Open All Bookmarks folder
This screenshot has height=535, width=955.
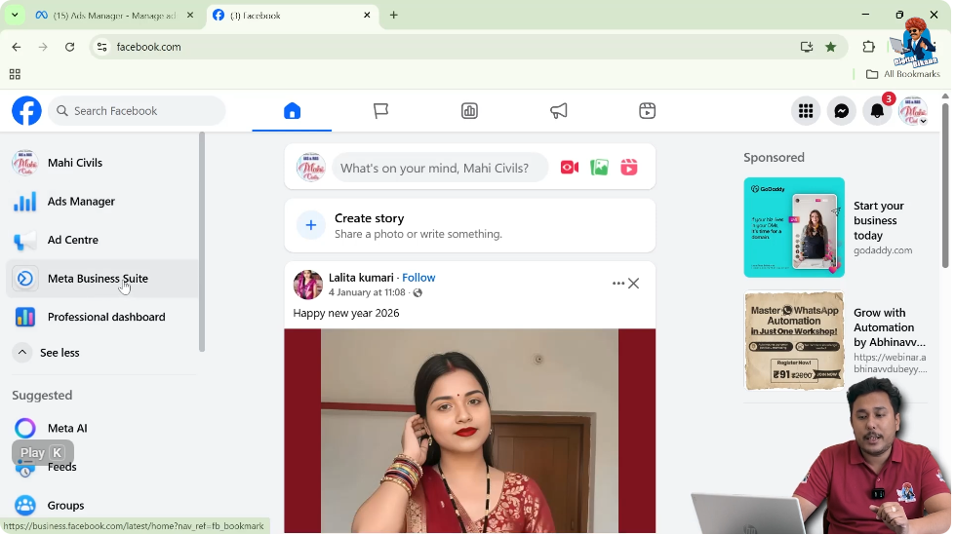point(903,74)
